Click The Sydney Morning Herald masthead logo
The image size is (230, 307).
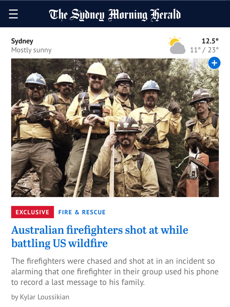[115, 15]
